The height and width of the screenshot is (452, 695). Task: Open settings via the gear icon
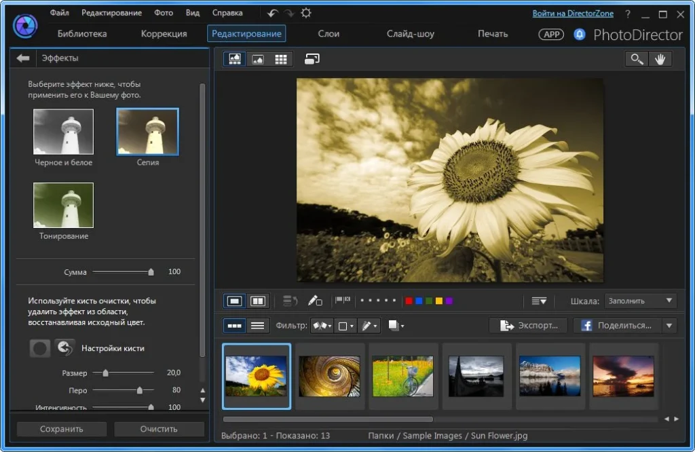click(306, 14)
